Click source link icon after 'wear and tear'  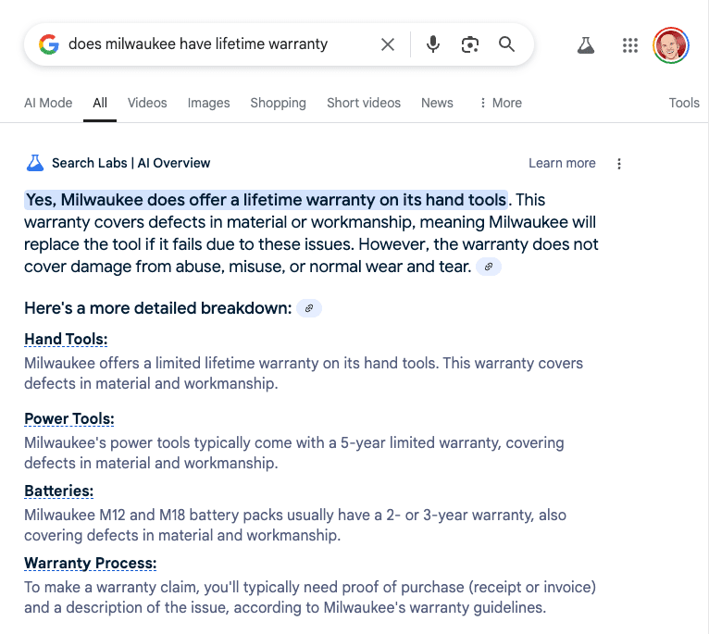point(489,267)
